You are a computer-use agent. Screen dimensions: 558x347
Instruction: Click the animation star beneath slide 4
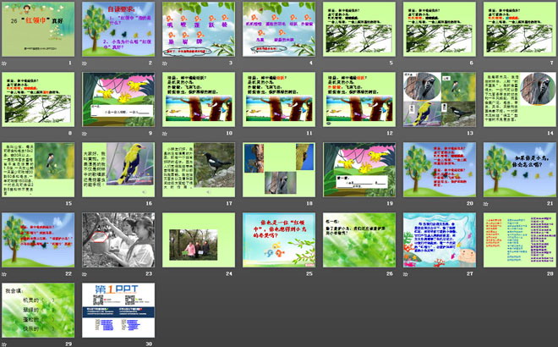coord(244,63)
